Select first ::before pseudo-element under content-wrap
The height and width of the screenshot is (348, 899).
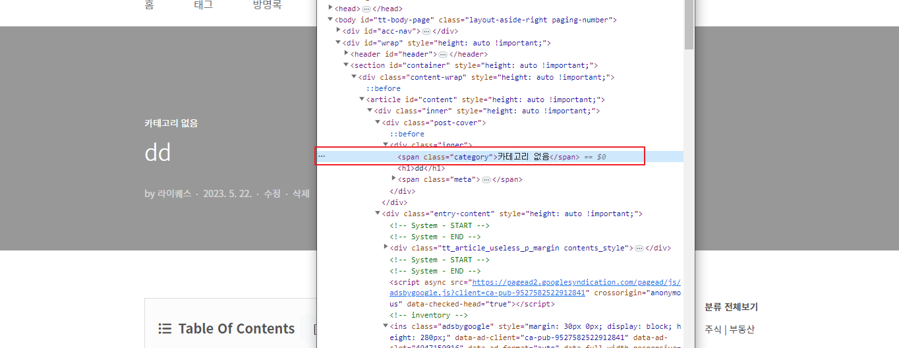(384, 88)
